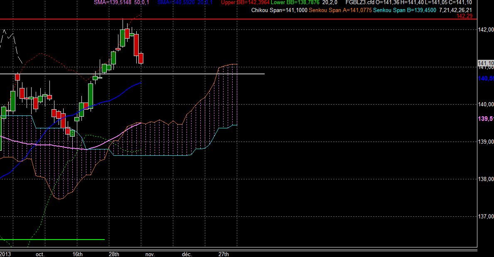Select the green horizontal line near bottom
Screen dimensions: 494x257
coord(52,240)
